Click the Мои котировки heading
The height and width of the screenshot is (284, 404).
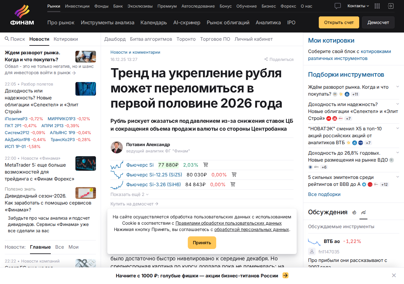tap(331, 40)
